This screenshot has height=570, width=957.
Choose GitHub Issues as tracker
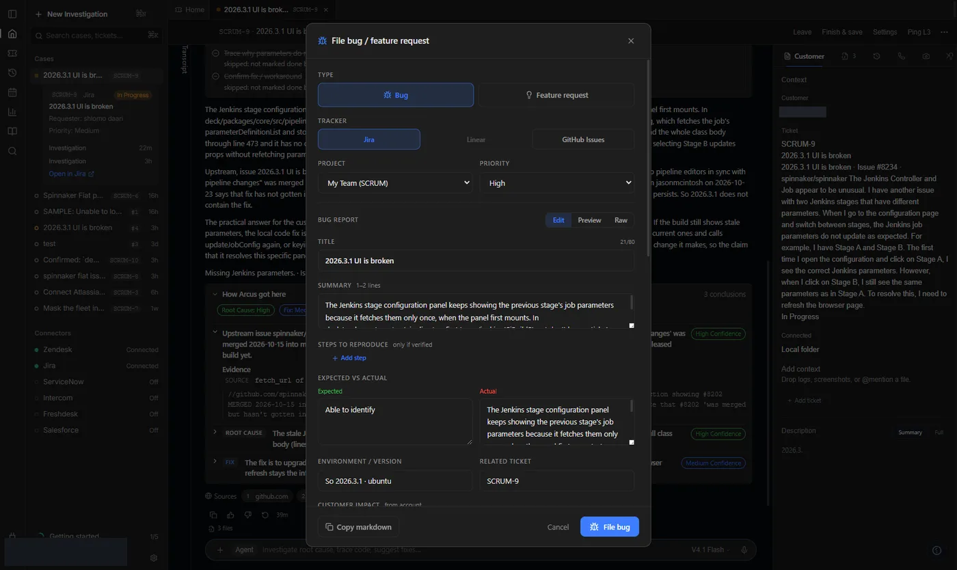click(583, 139)
